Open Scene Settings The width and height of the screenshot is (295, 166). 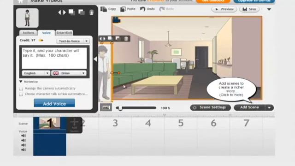[x=210, y=107]
